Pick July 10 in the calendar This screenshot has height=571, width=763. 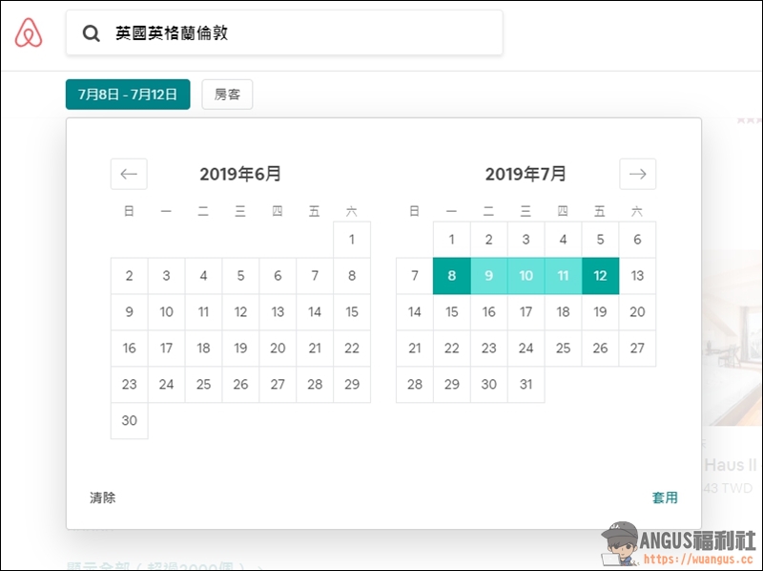coord(526,276)
